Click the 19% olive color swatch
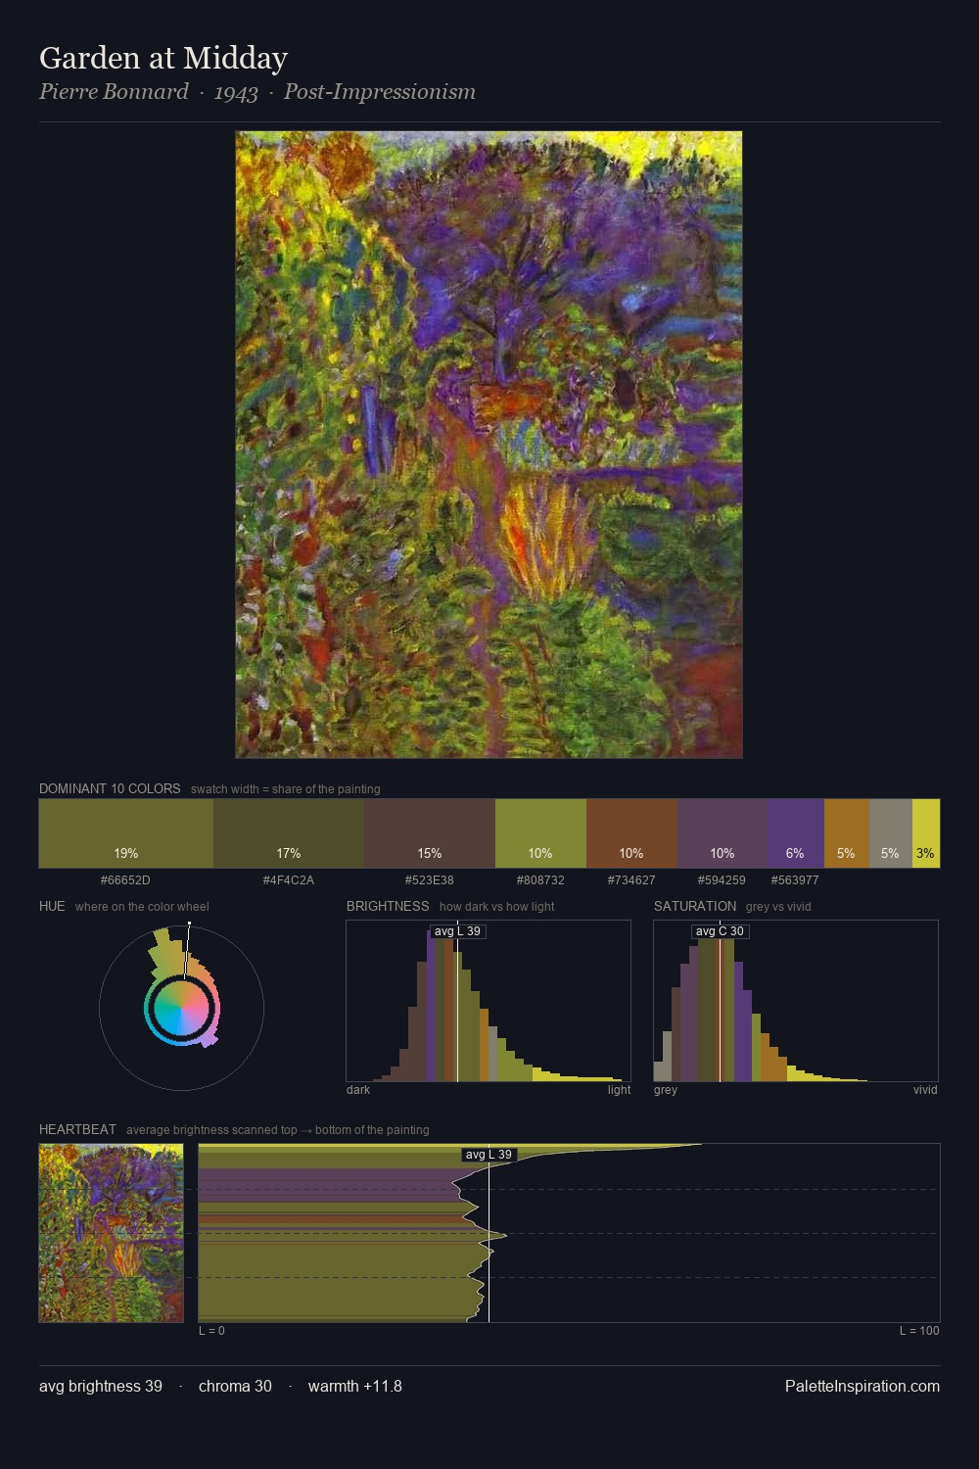Image resolution: width=979 pixels, height=1469 pixels. tap(126, 833)
